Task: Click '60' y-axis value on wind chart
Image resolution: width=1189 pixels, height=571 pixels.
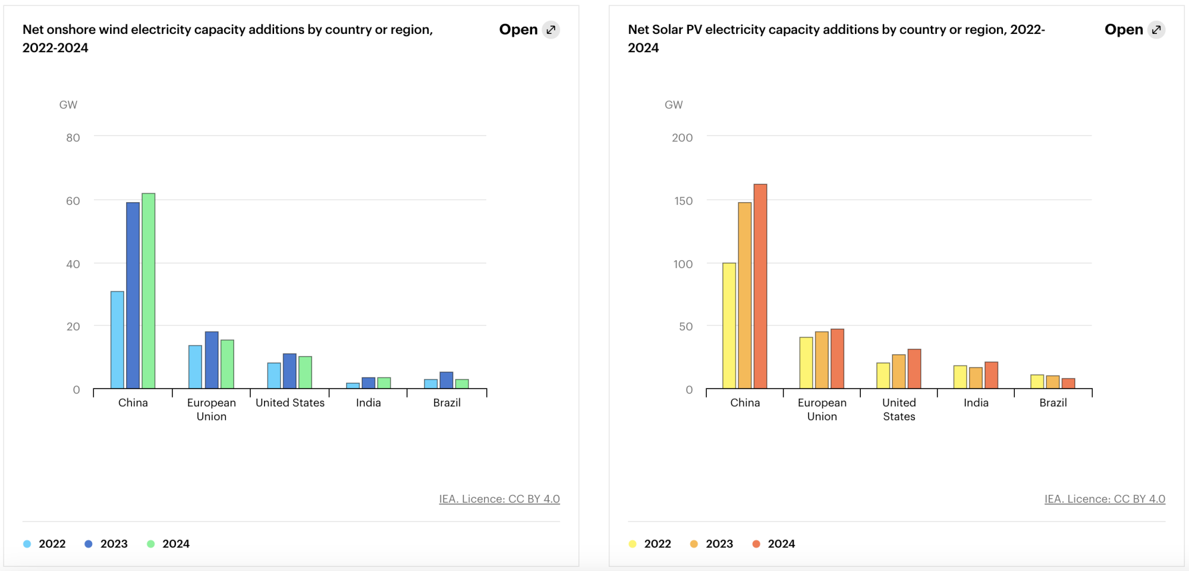Action: point(73,201)
